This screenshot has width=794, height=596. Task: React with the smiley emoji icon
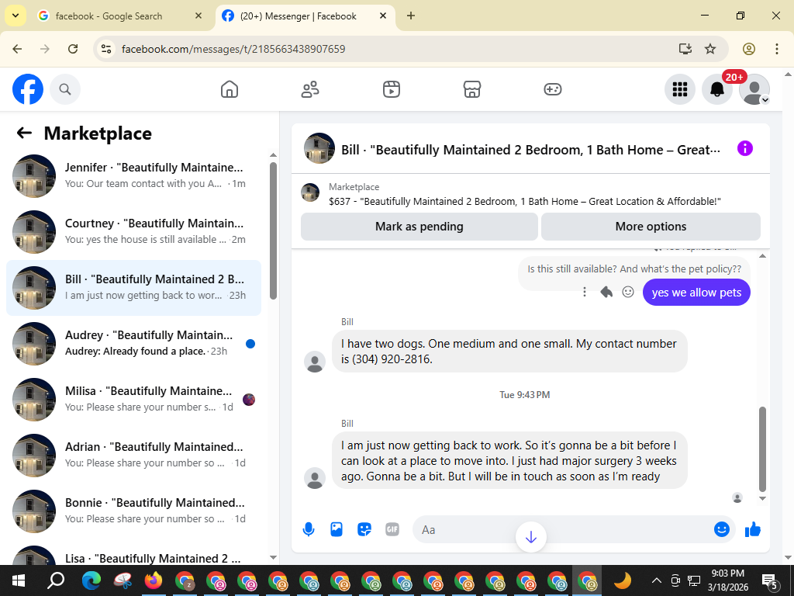pos(628,292)
